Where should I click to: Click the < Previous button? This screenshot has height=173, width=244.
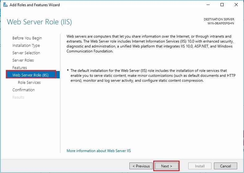(x=141, y=166)
